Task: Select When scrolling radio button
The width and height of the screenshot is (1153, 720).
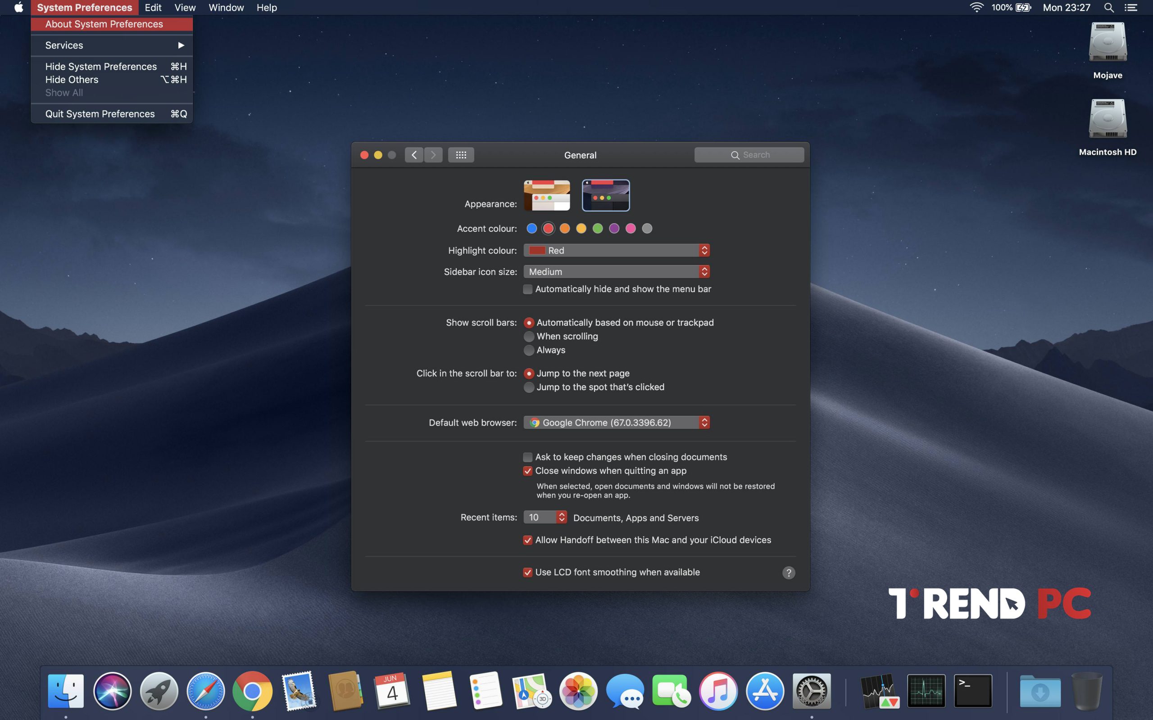Action: tap(529, 336)
